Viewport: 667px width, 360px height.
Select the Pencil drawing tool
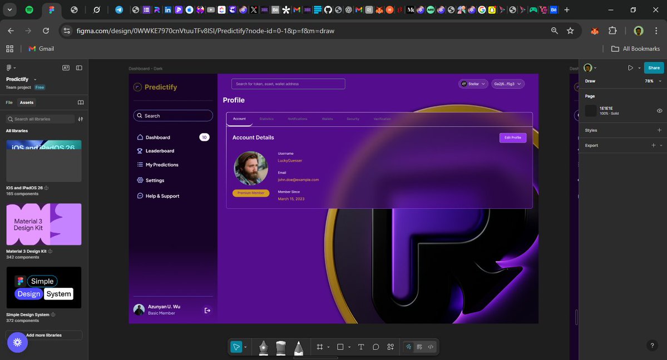coord(299,347)
